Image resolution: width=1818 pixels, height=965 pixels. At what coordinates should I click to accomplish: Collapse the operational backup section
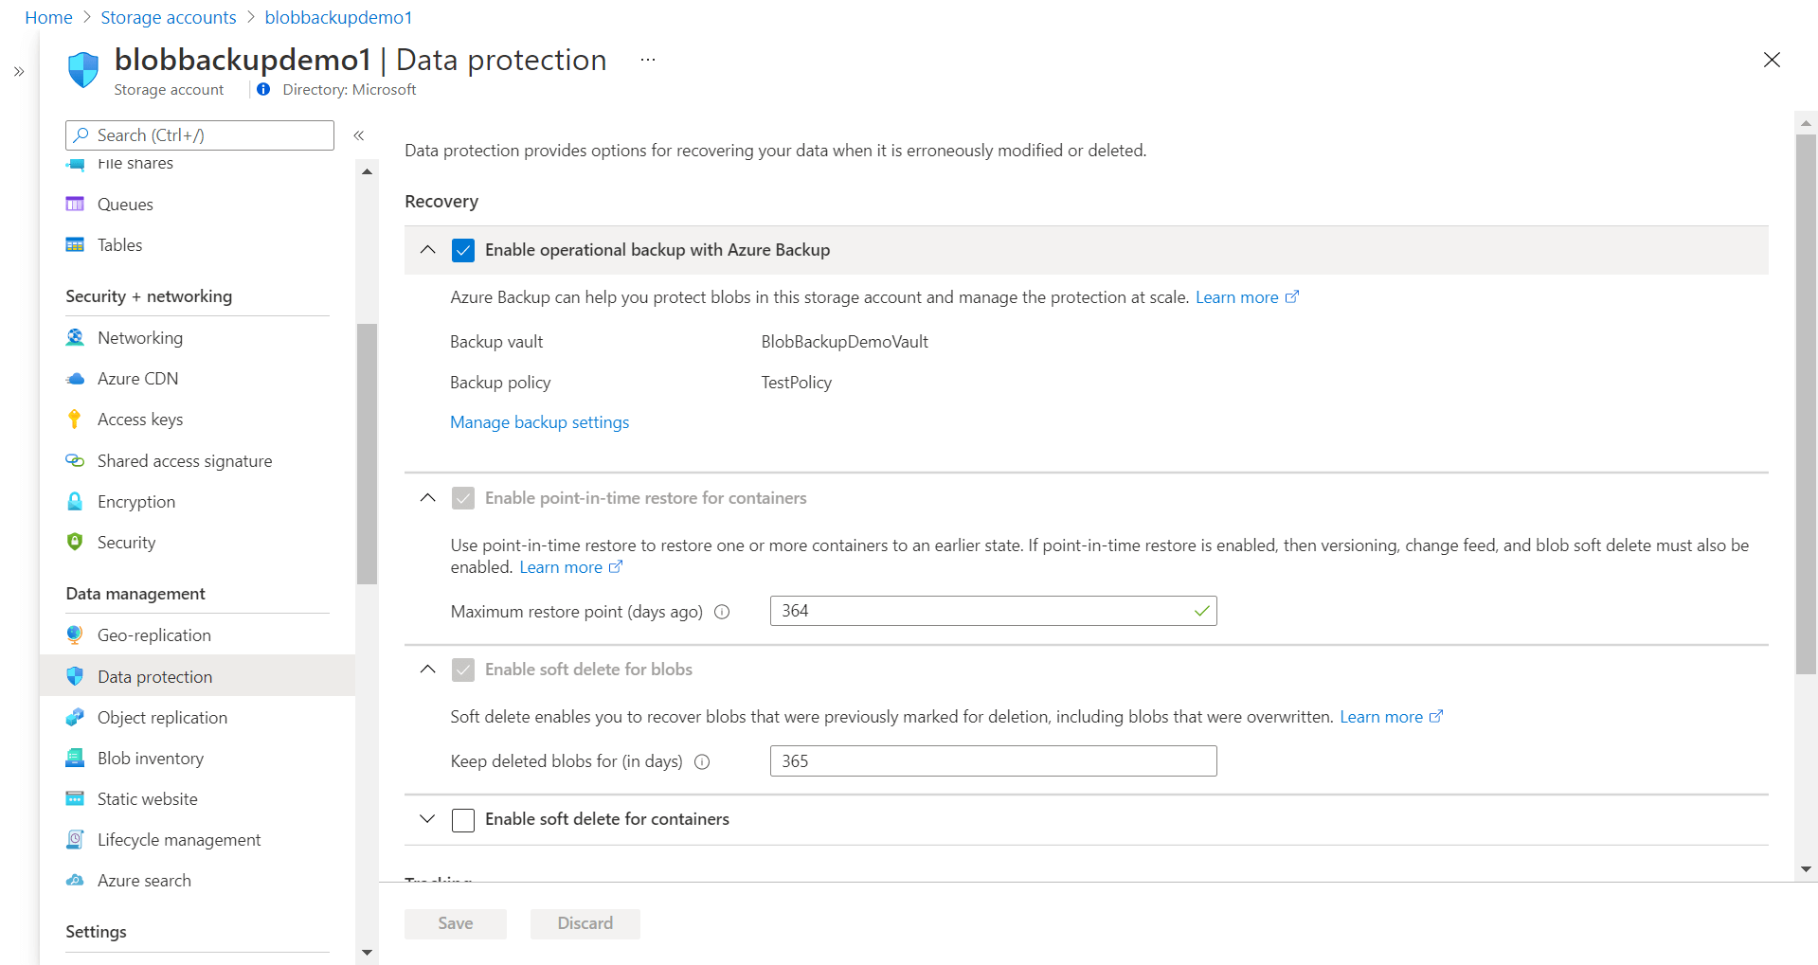point(428,250)
